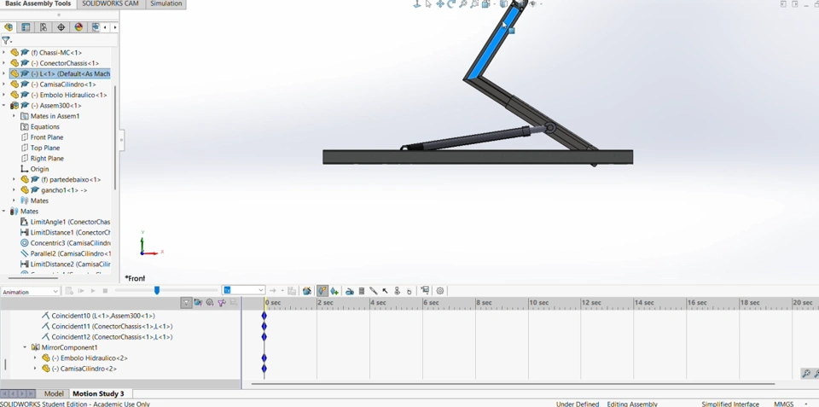Screen dimensions: 819x407
Task: Toggle Filter Driving in MotionManager
Action: (210, 303)
